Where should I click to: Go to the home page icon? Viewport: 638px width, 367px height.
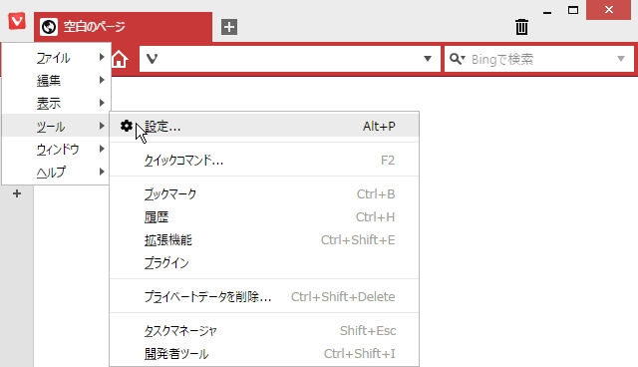[x=120, y=59]
